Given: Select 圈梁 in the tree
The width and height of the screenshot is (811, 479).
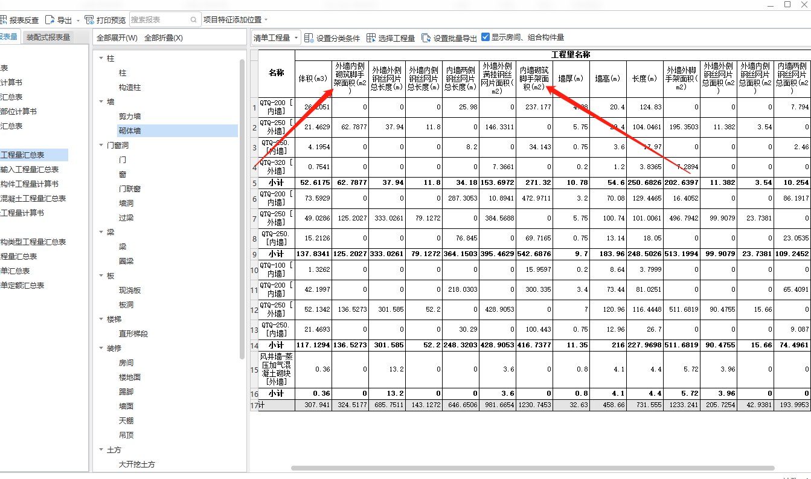Looking at the screenshot, I should [x=126, y=262].
